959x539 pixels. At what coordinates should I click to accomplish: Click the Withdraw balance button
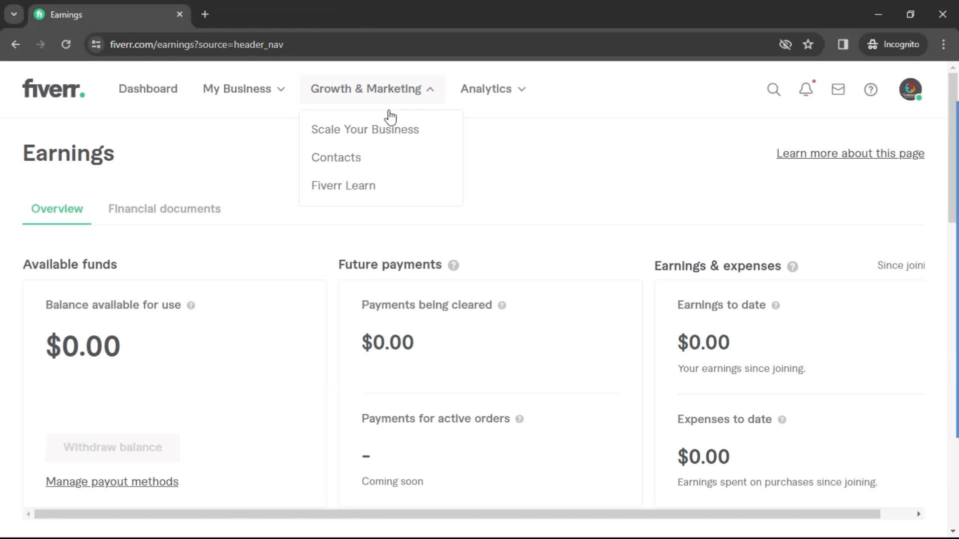click(112, 448)
